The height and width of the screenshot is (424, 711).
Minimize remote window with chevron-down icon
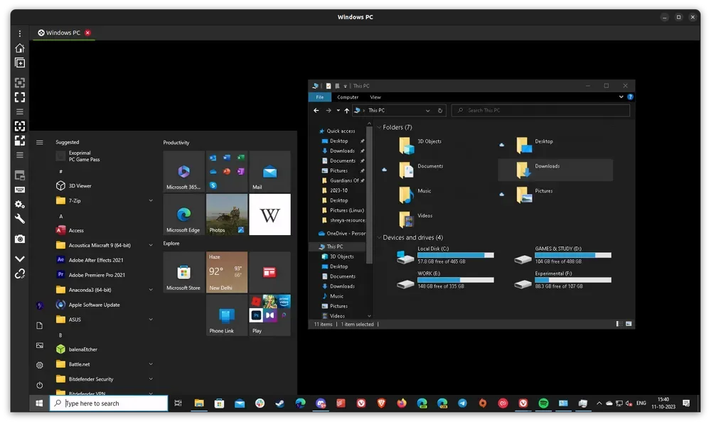(x=19, y=259)
